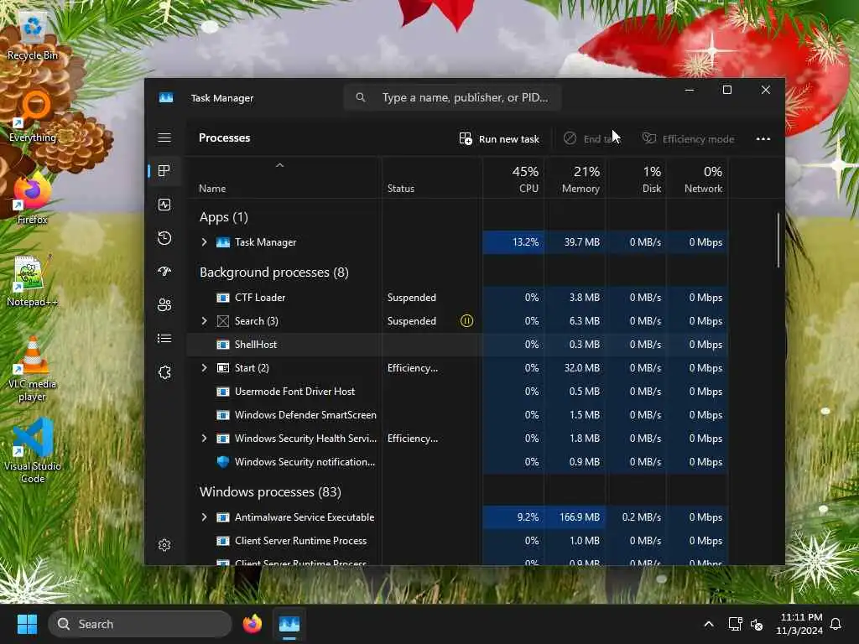Click the 13.2% CPU value
Screen dimensions: 859x644
click(x=525, y=242)
